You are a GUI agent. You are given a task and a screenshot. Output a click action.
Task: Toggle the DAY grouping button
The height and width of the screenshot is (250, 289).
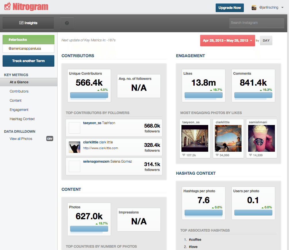(266, 41)
